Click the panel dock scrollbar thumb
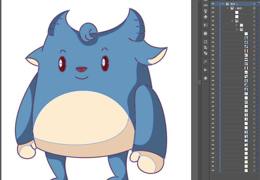Image resolution: width=260 pixels, height=180 pixels. [199, 82]
